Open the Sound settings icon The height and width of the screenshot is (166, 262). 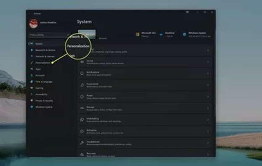tap(82, 62)
